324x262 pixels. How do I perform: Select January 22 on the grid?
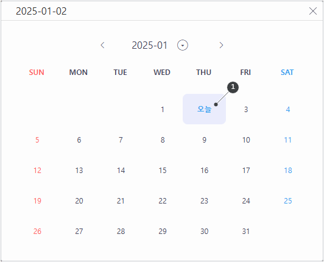(163, 200)
